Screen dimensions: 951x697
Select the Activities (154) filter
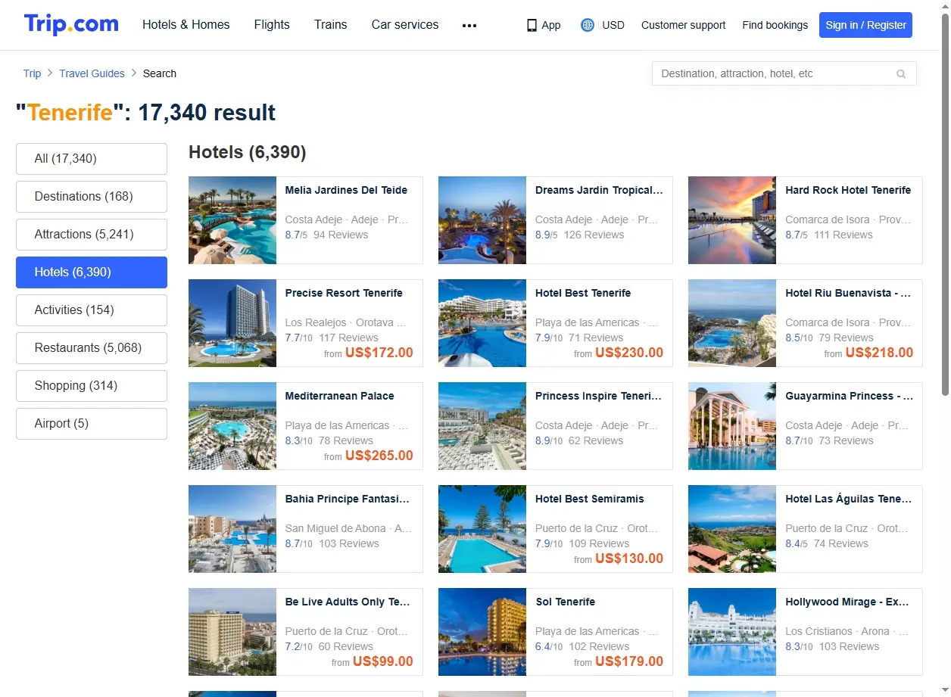pyautogui.click(x=92, y=310)
